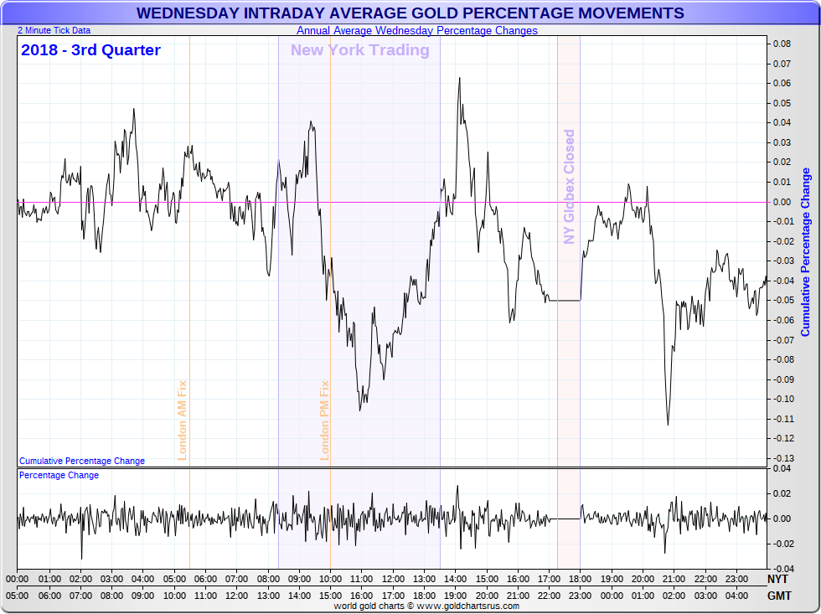Click the 15:00 tick label in the GMT row
The height and width of the screenshot is (614, 821).
point(330,596)
